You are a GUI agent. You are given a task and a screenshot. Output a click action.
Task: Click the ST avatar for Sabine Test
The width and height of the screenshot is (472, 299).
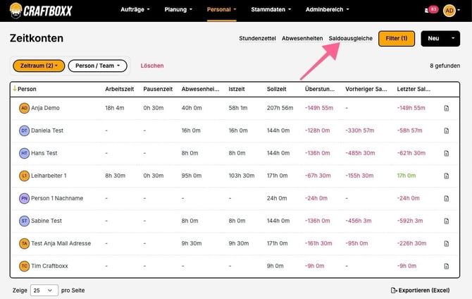coord(24,221)
